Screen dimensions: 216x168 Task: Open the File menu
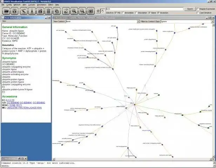3,5
